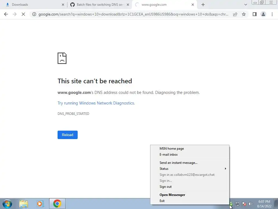This screenshot has width=278, height=209.
Task: Click the Sign in... menu entry
Action: 190,181
